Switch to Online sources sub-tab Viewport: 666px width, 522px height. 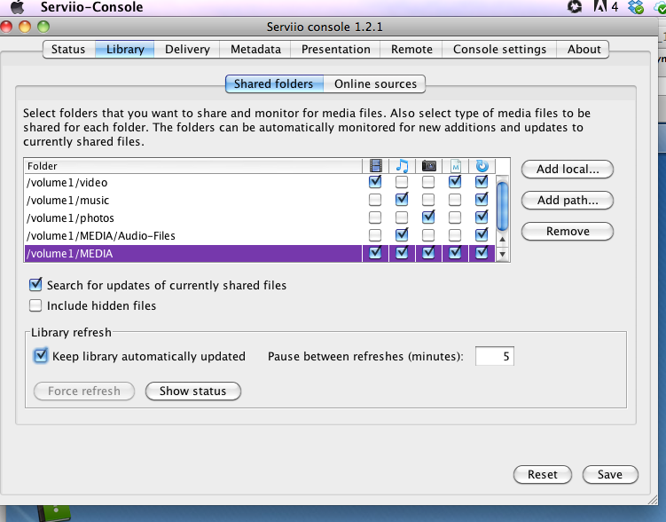click(375, 83)
